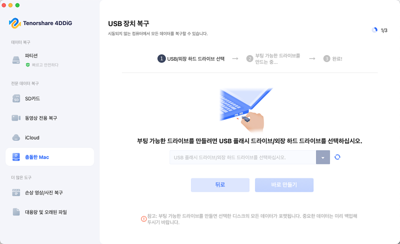This screenshot has height=244, width=400.
Task: Click the Tenorshare 4DDiG logo icon
Action: [x=15, y=23]
